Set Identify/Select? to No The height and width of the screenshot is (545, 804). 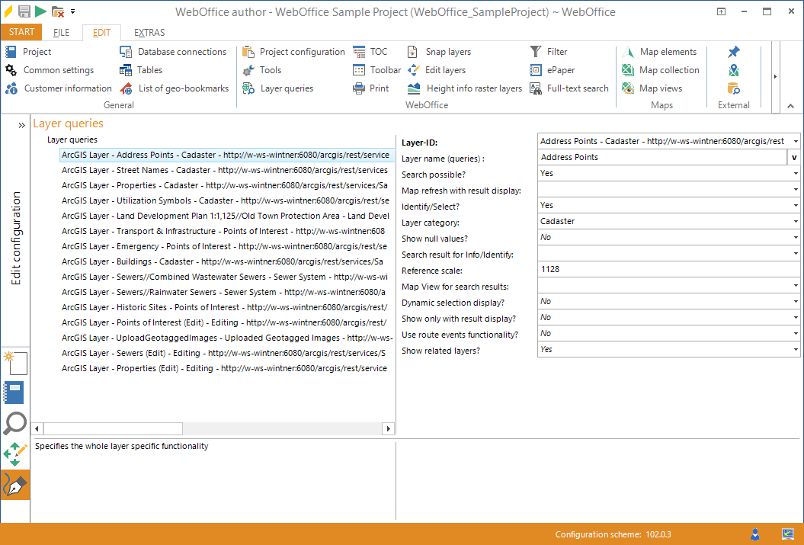[x=796, y=205]
